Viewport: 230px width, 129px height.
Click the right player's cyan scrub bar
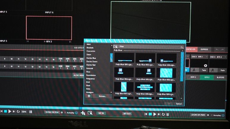[153, 109]
